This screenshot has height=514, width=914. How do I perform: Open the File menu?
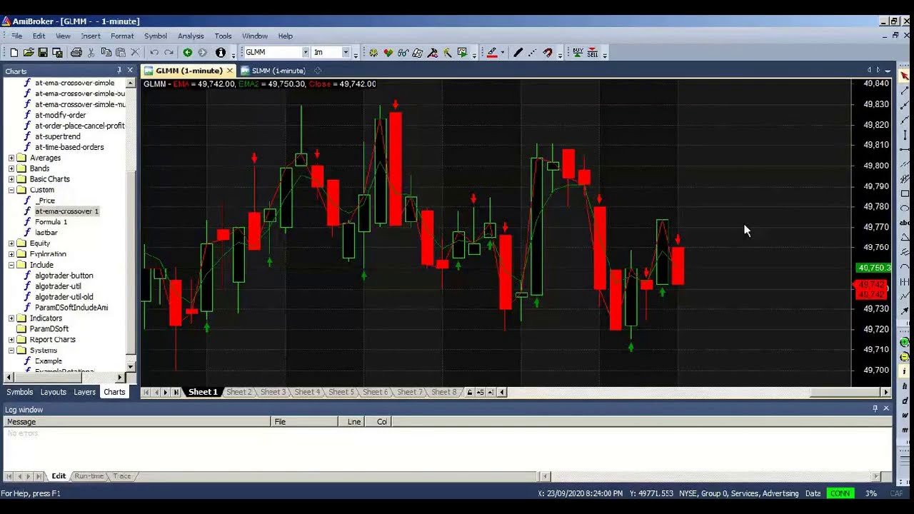coord(16,36)
